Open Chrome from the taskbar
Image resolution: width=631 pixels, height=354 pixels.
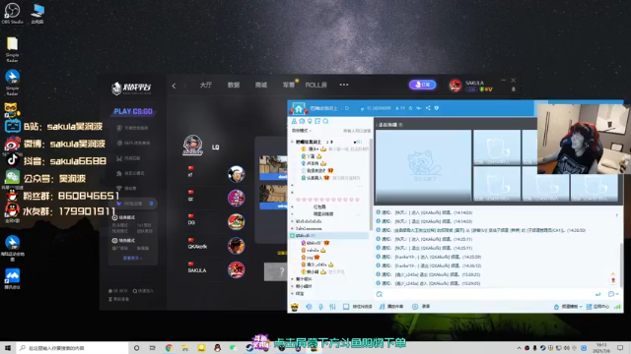[x=169, y=348]
